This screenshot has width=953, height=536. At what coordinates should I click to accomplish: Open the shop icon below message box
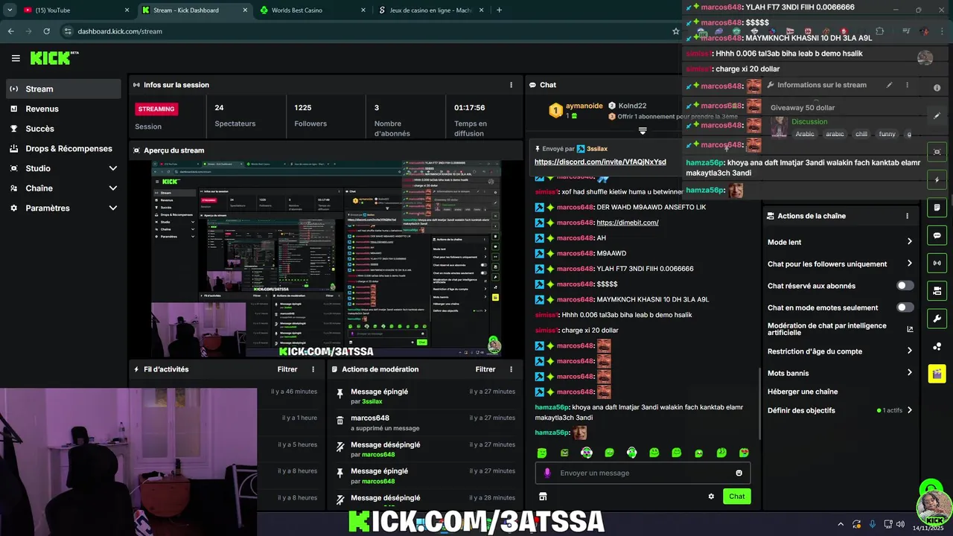543,497
